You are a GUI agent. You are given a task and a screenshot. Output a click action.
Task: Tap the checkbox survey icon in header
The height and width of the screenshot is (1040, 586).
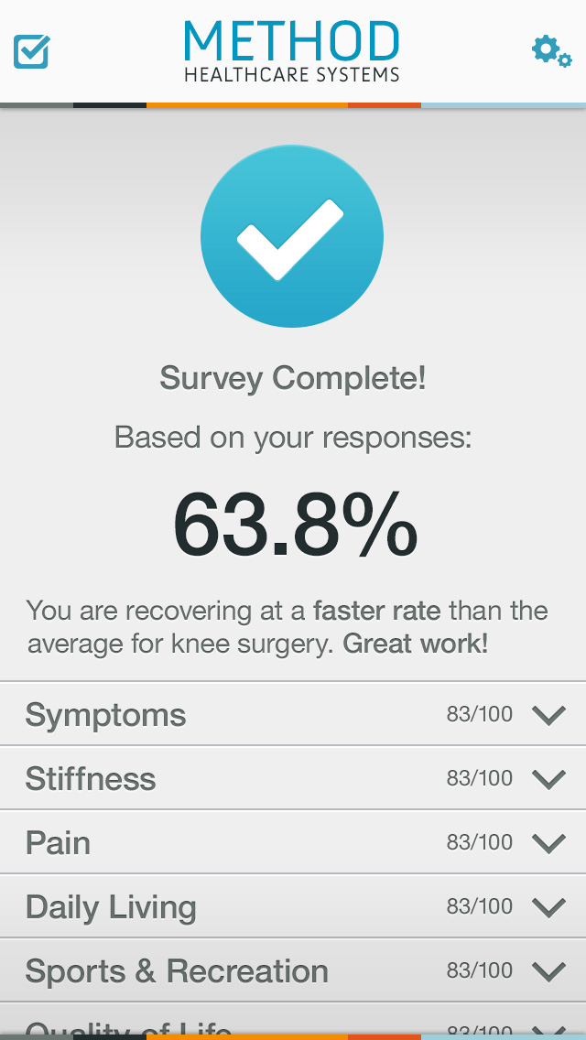[32, 51]
